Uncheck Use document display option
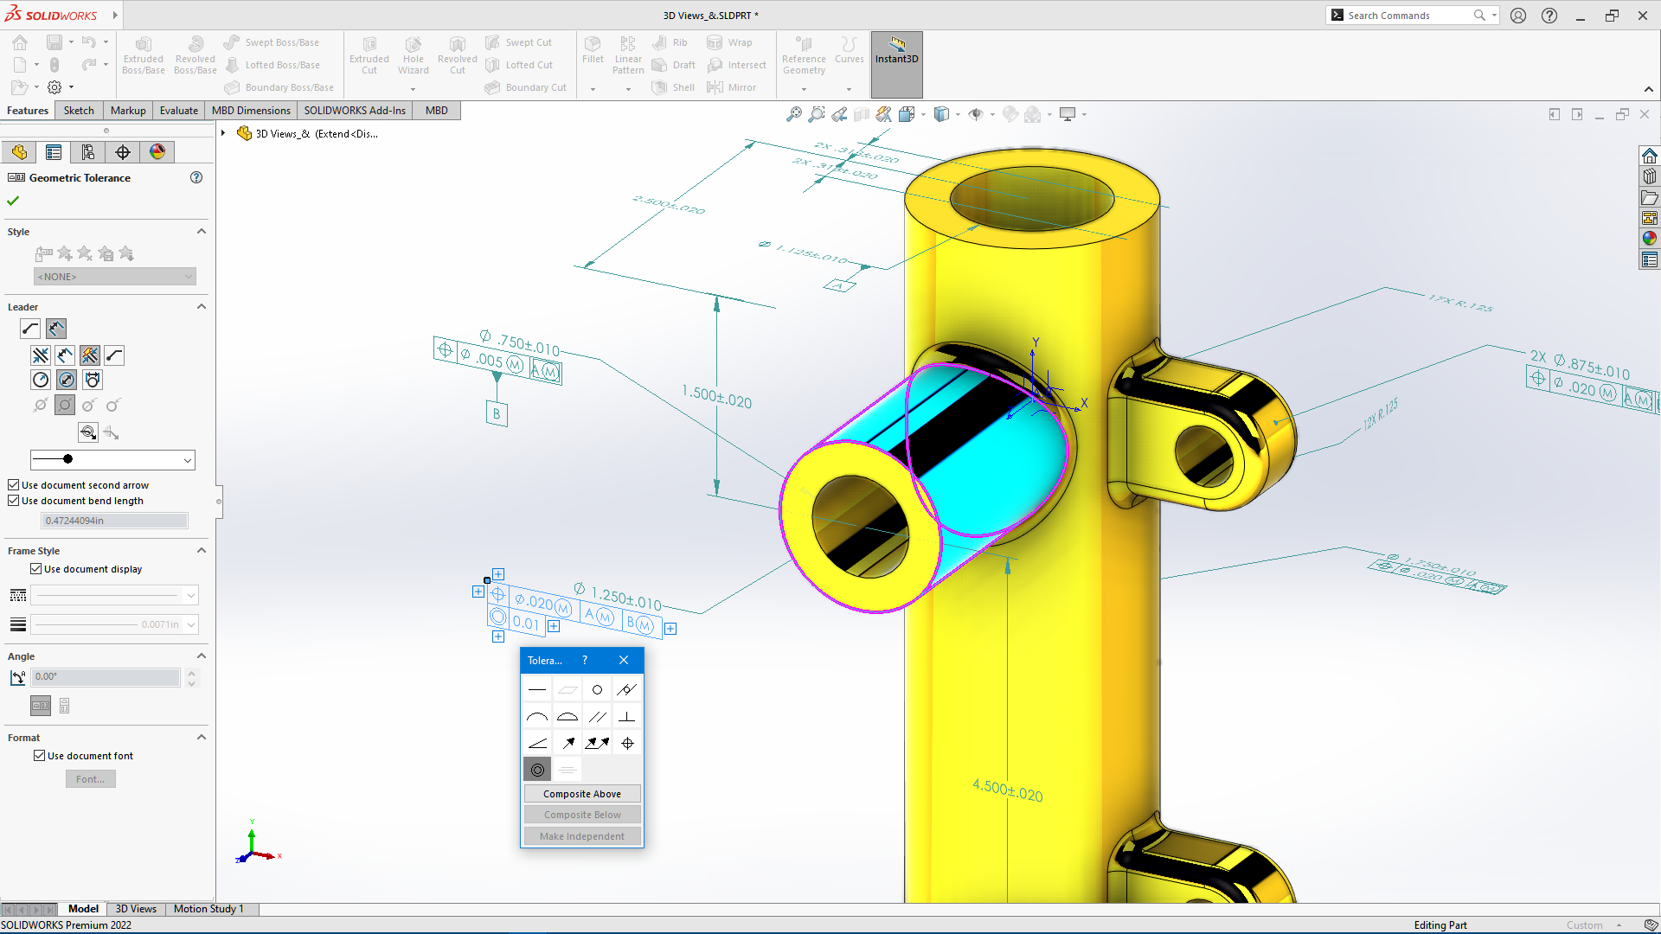 (x=36, y=568)
